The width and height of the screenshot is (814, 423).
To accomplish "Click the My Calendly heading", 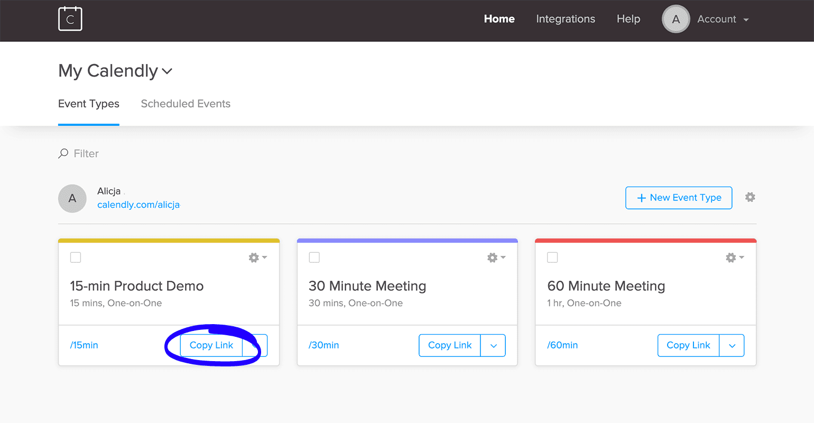I will coord(108,71).
